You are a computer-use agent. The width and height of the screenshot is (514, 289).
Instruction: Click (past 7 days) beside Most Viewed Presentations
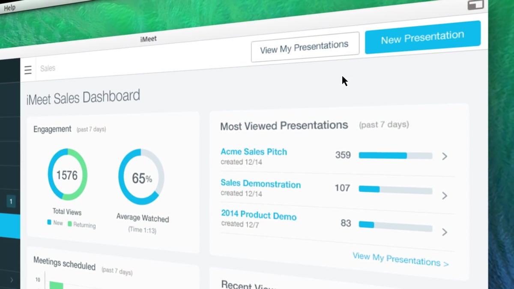click(384, 125)
